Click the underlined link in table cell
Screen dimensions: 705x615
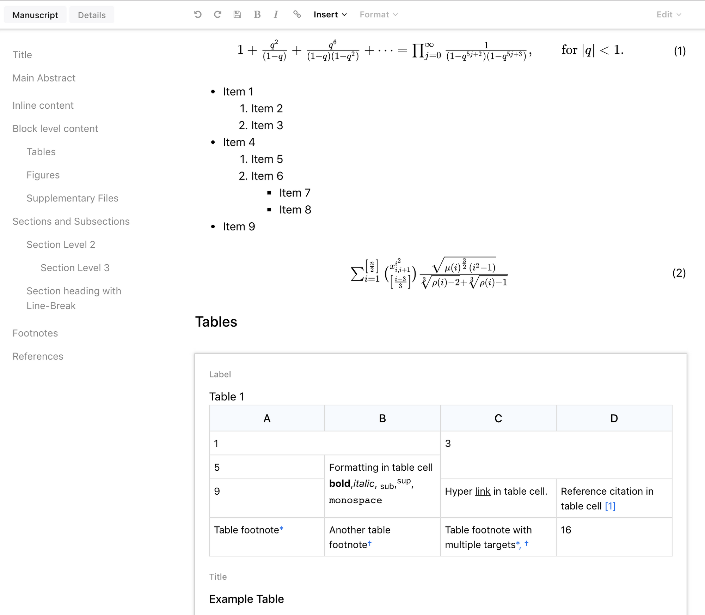pos(483,491)
